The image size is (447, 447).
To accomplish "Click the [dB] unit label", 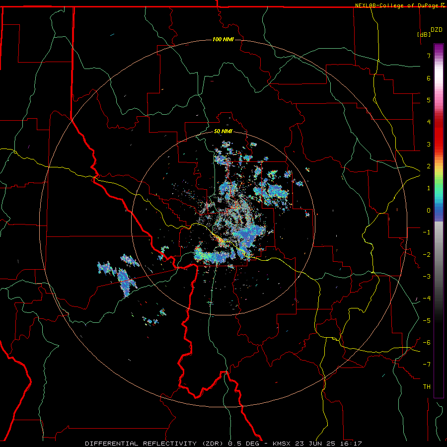I will tap(424, 34).
